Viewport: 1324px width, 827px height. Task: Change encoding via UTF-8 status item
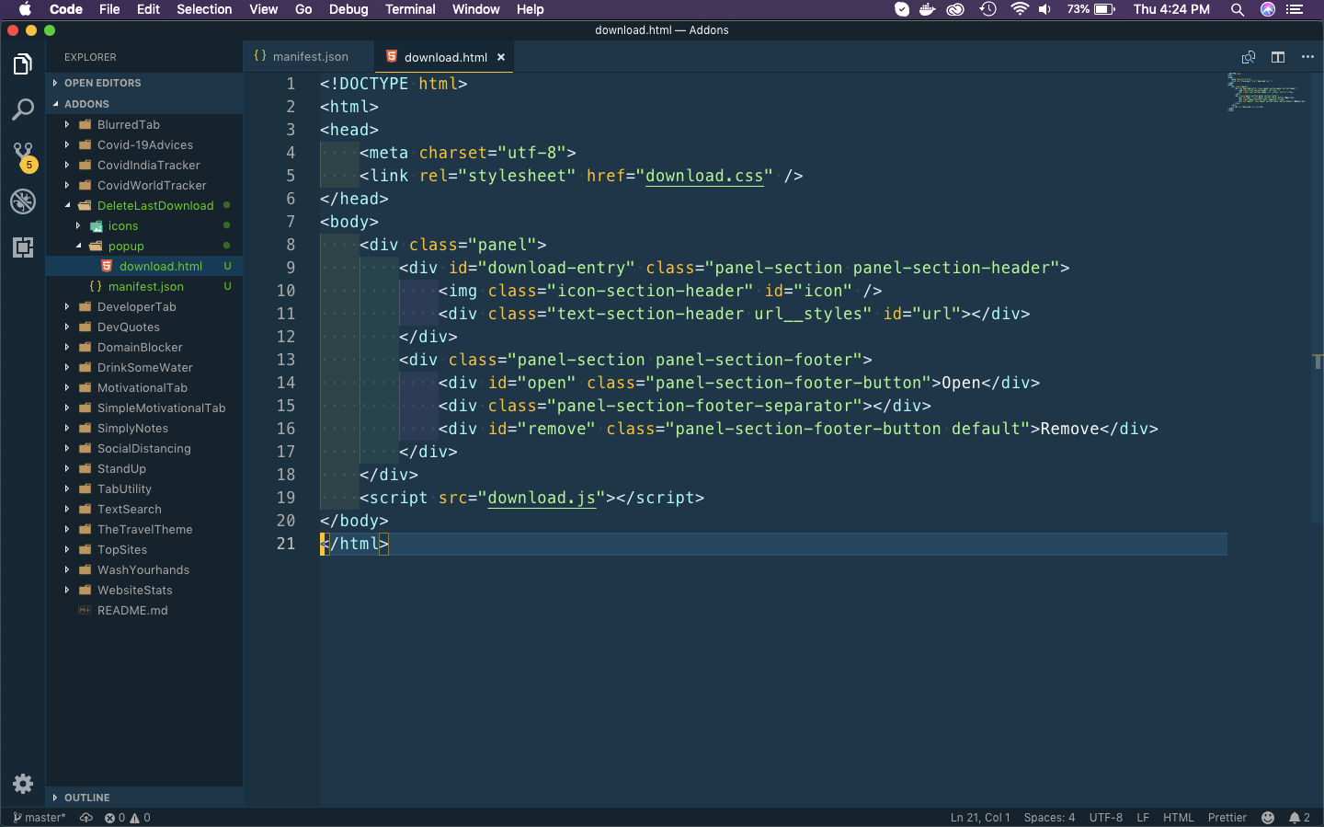pos(1106,818)
